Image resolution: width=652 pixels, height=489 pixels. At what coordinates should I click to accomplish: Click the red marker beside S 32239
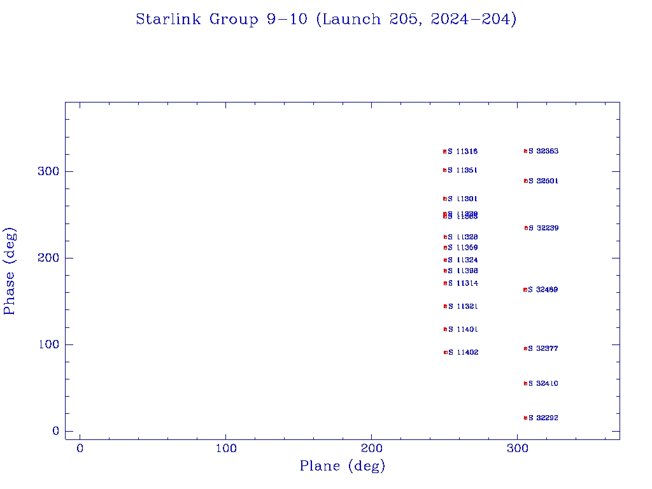526,228
